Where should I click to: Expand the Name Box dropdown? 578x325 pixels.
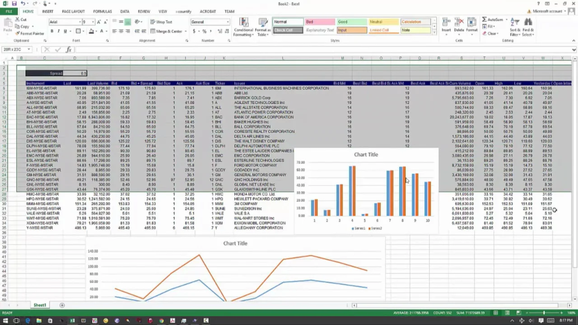point(28,49)
